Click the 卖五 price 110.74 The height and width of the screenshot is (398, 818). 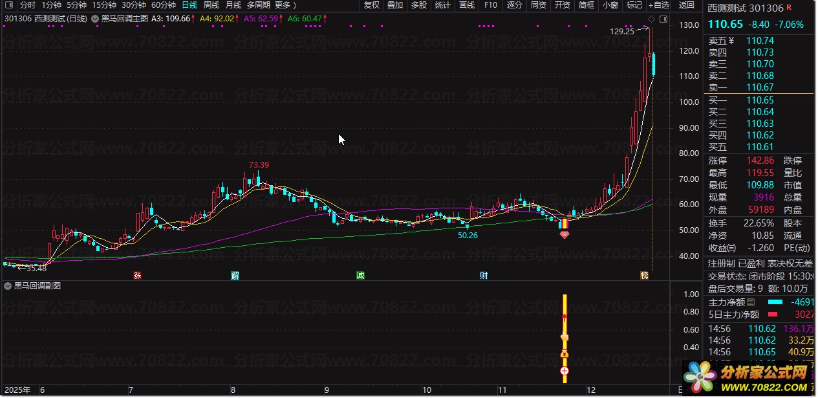point(760,40)
